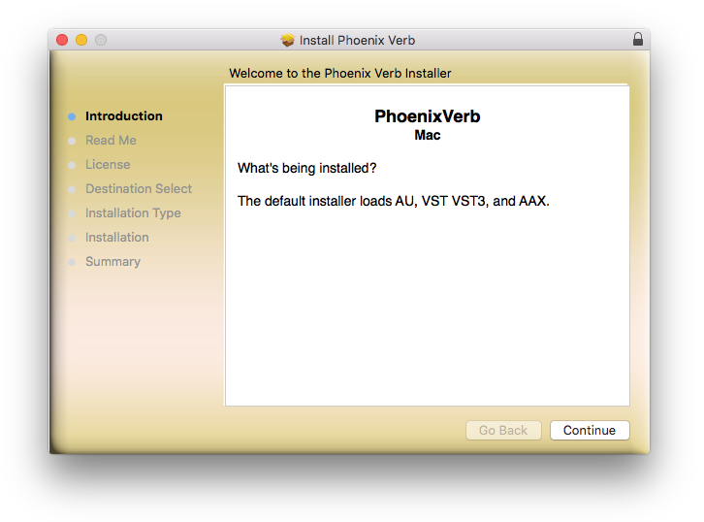Click the blue Introduction step bullet

click(72, 116)
